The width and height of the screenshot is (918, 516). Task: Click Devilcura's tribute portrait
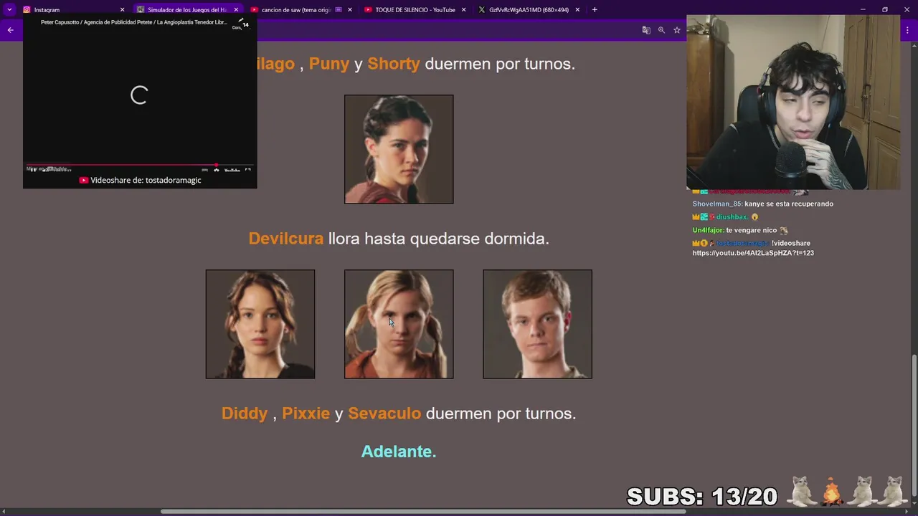click(399, 149)
